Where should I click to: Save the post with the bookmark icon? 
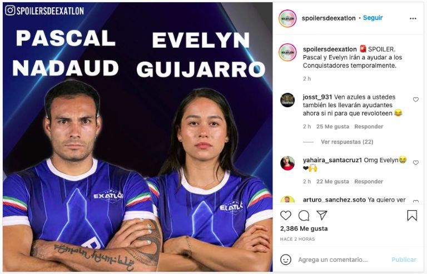click(x=412, y=216)
